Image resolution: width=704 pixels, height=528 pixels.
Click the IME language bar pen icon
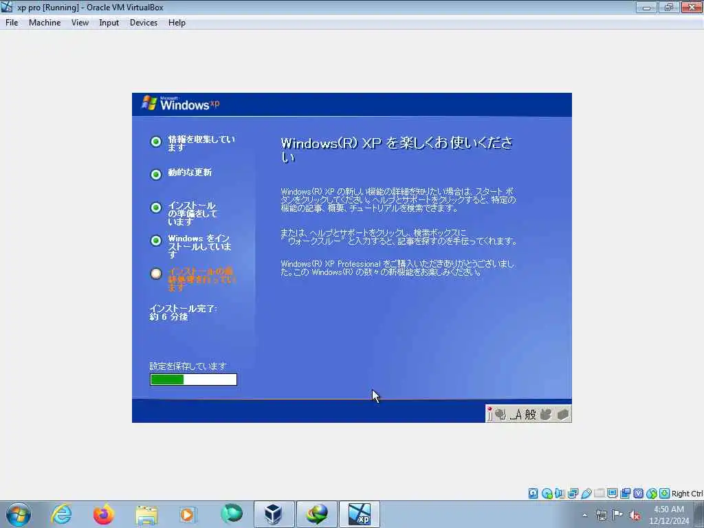coord(489,414)
